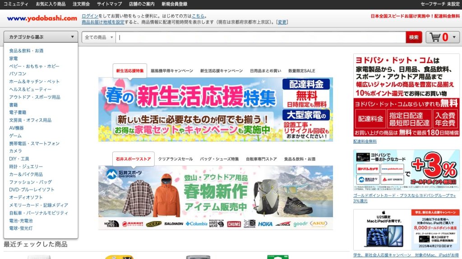
Task: Switch to 食品＆飲料・お酒 banner tab
Action: tap(300, 159)
